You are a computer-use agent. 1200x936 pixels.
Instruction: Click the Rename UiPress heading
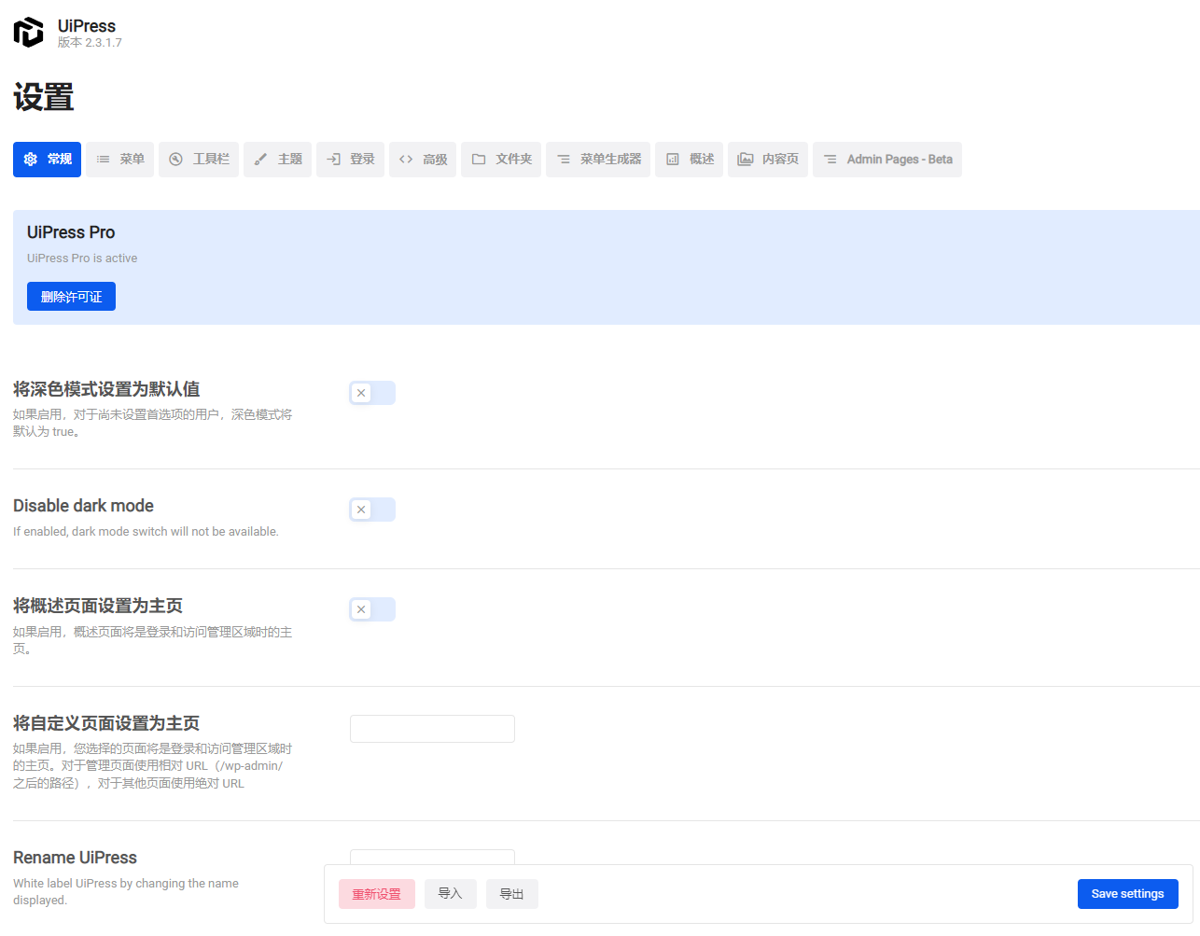tap(75, 858)
